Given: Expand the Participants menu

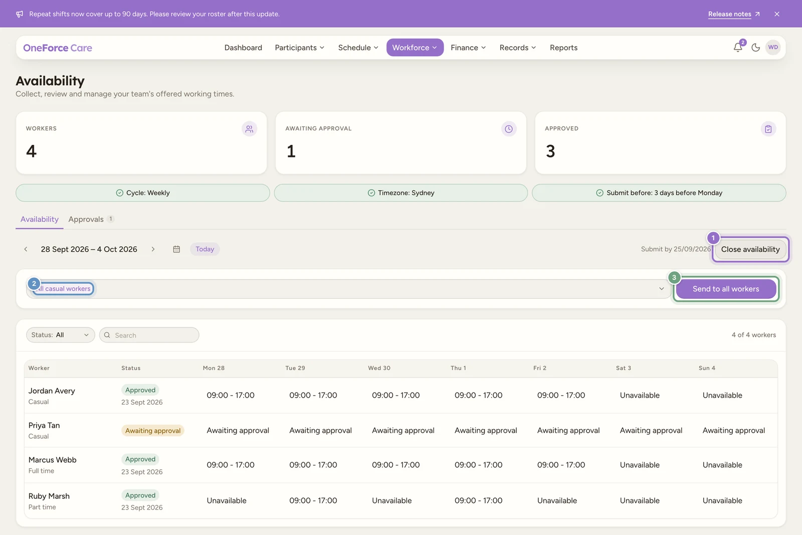Looking at the screenshot, I should pyautogui.click(x=300, y=48).
